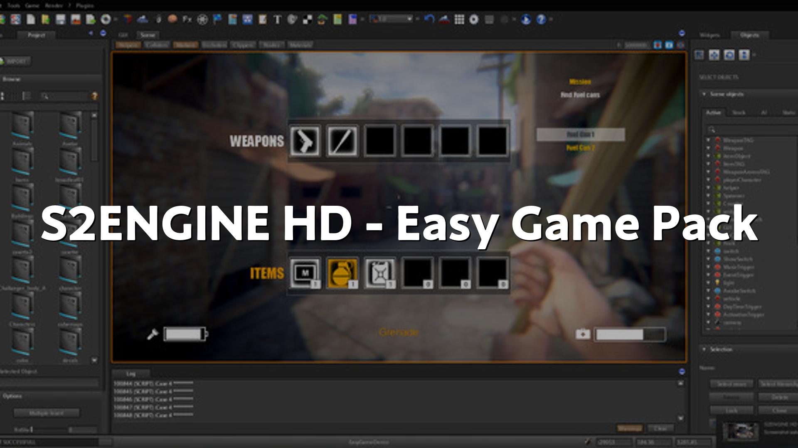Image resolution: width=798 pixels, height=448 pixels.
Task: Click the asset browser search field
Action: [x=64, y=96]
